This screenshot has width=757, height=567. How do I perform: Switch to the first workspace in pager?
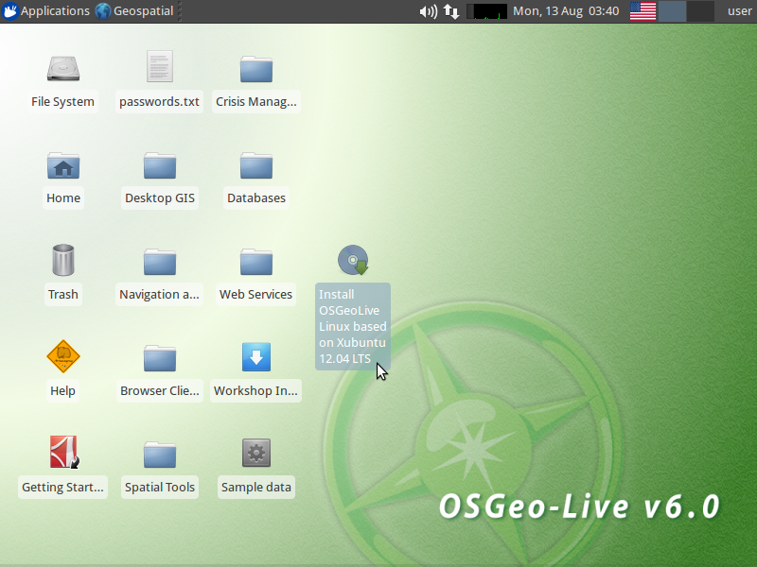673,11
